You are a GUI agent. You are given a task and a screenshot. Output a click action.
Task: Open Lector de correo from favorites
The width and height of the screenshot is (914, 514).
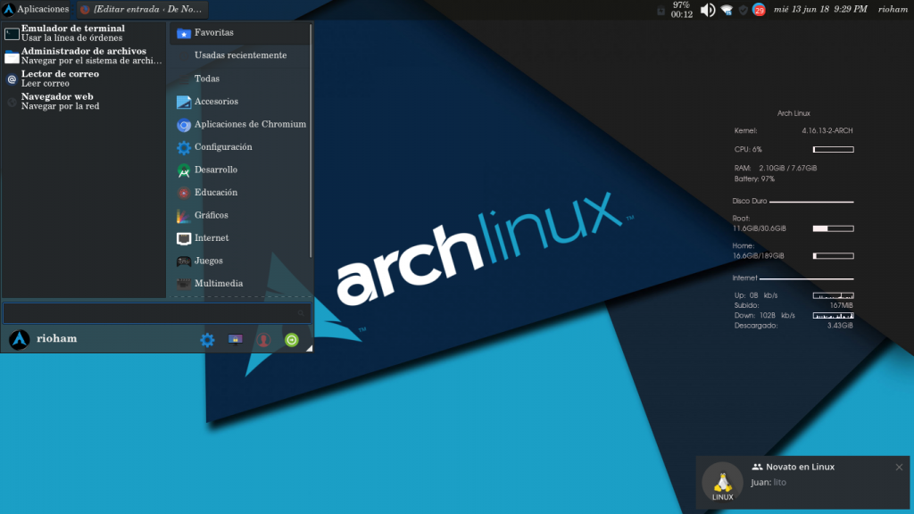pos(83,79)
